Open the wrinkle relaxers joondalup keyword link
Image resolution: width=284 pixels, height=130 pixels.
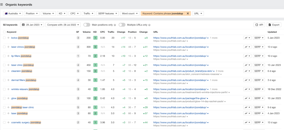[25, 89]
